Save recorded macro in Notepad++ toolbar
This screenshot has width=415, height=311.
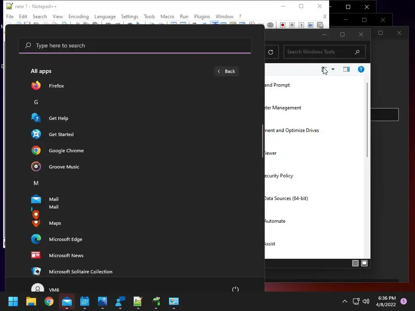[x=320, y=25]
